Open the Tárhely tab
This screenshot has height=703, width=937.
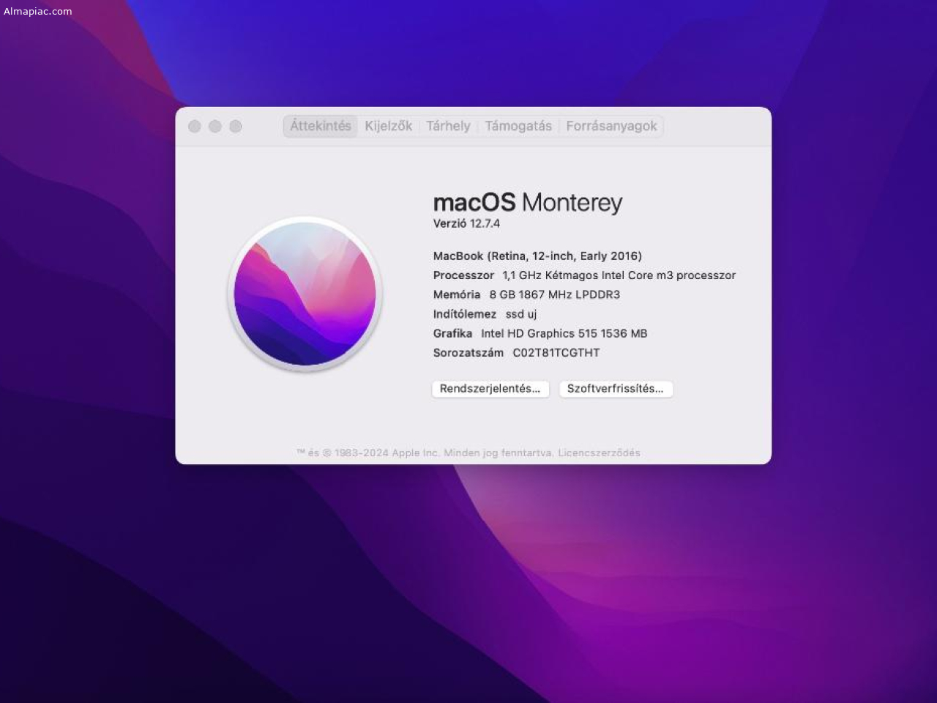(448, 126)
